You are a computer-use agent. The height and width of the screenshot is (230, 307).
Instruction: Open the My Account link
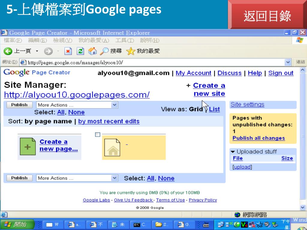pyautogui.click(x=193, y=73)
